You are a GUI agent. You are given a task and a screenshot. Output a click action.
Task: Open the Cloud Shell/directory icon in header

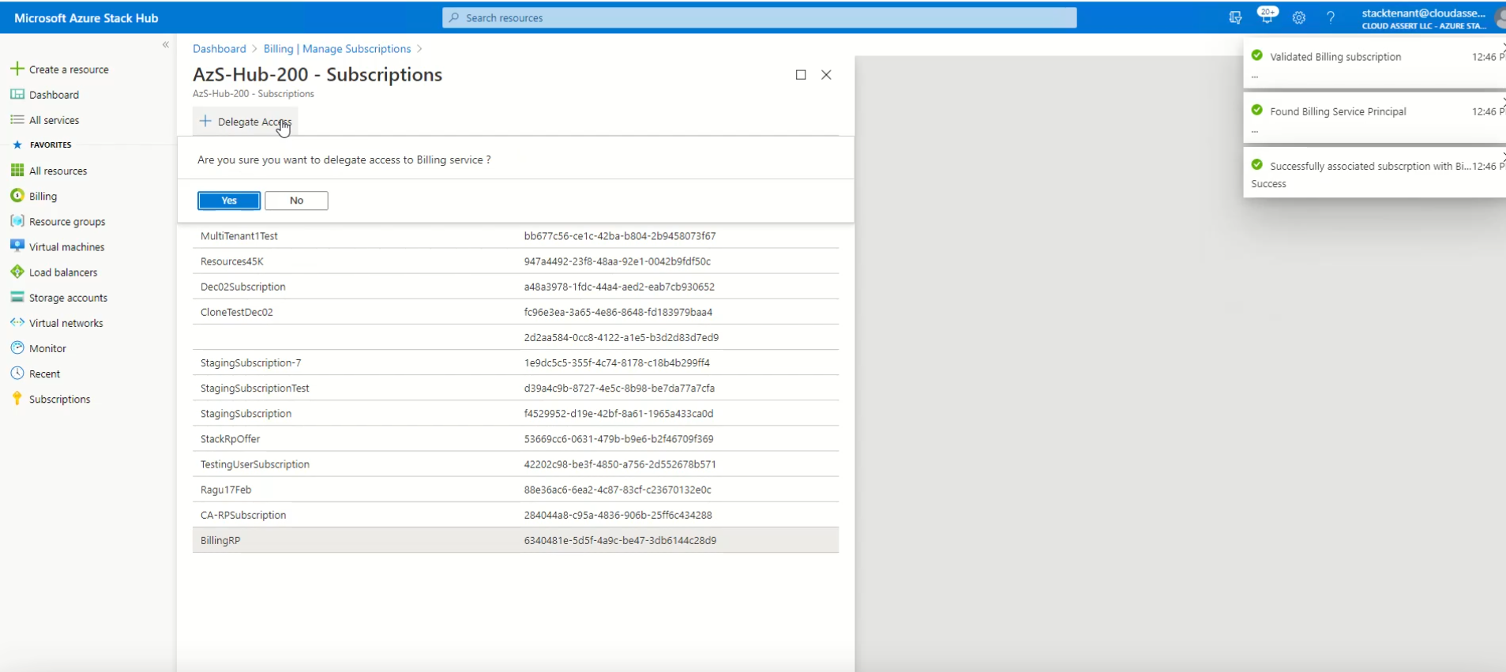(1235, 17)
